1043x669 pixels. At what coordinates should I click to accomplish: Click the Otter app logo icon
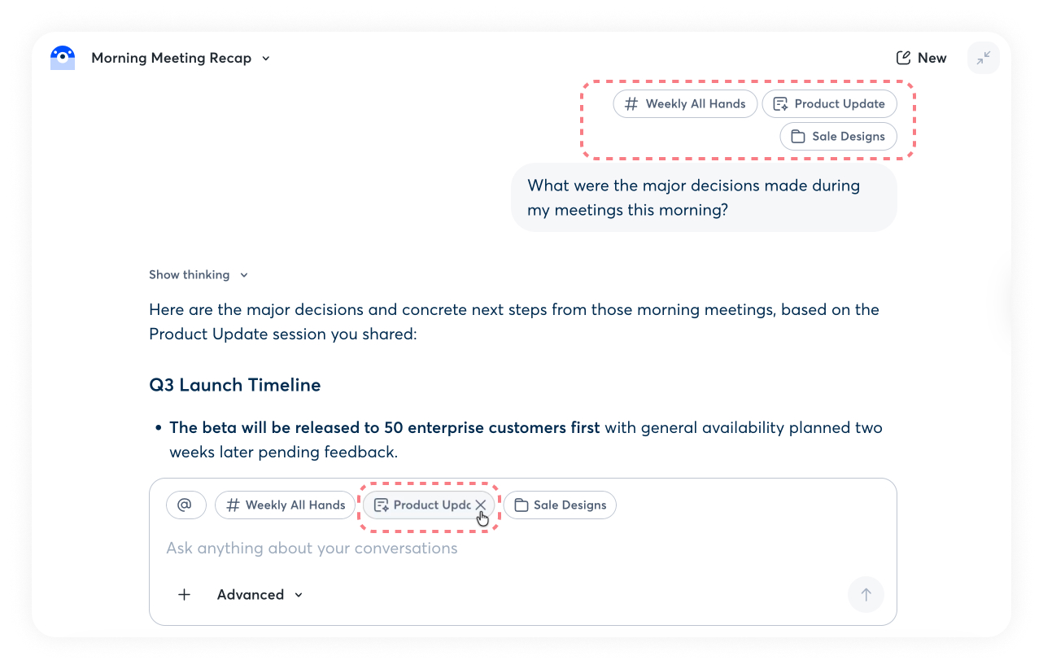pyautogui.click(x=63, y=58)
